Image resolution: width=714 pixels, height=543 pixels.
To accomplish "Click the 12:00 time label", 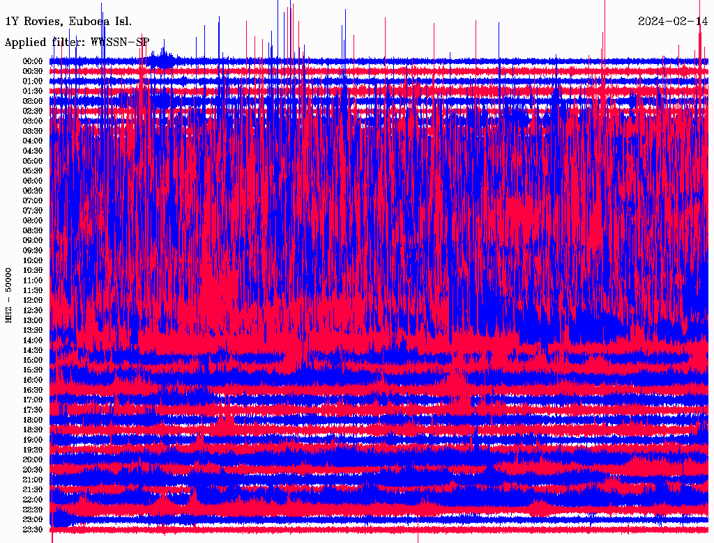I will 33,301.
